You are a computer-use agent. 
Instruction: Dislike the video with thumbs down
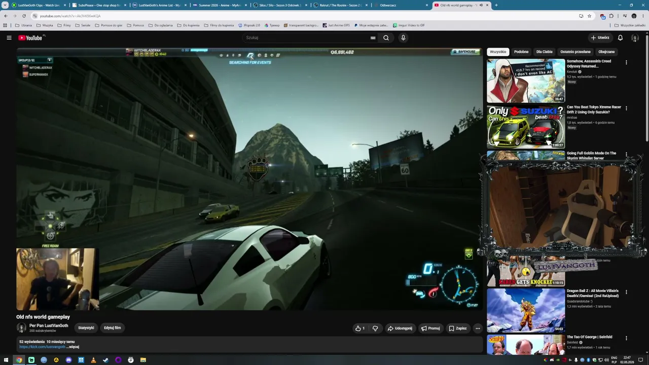(x=375, y=328)
